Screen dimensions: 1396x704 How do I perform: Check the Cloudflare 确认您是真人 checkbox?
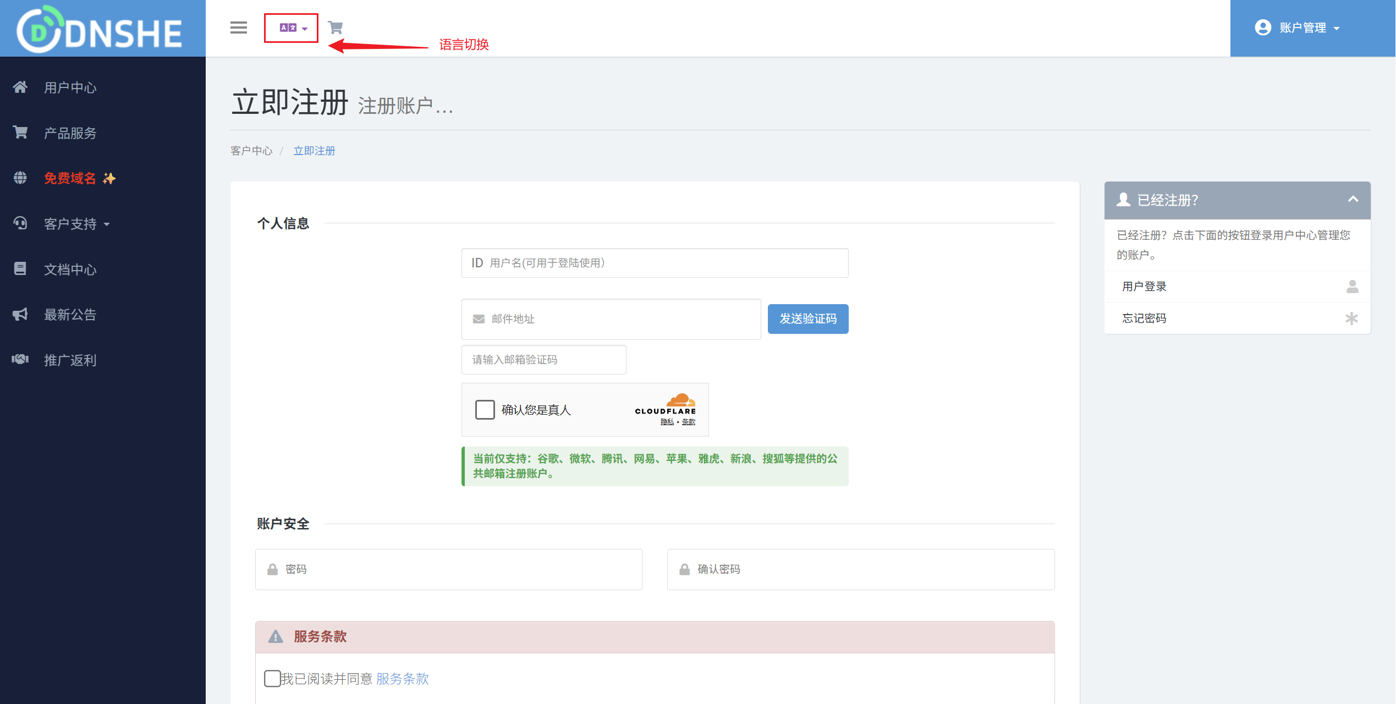click(485, 410)
